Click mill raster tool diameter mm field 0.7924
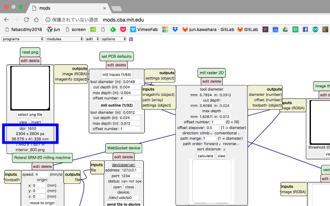The height and width of the screenshot is (206, 330). (206, 95)
